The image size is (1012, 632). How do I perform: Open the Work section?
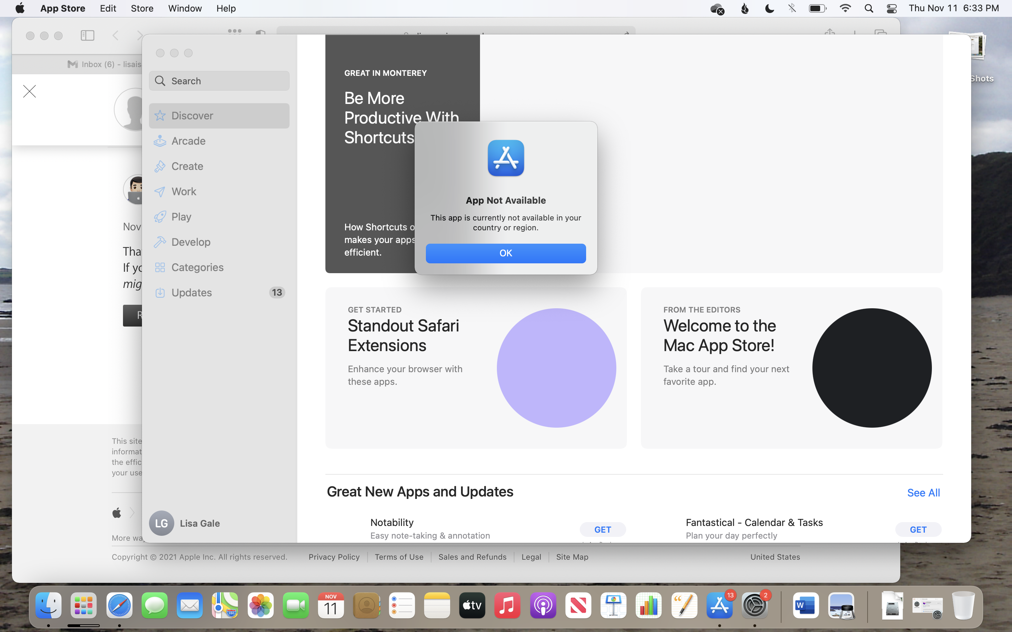point(219,191)
